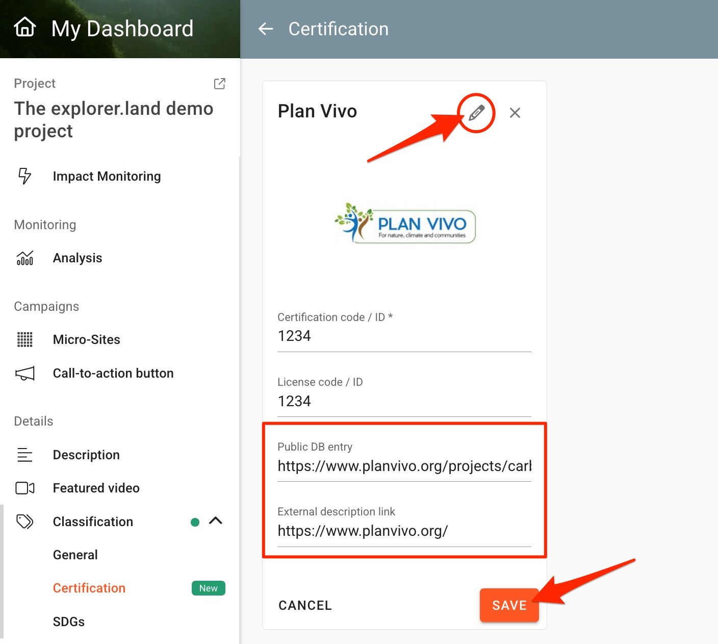Open the SDGs sub-item
This screenshot has height=644, width=718.
[69, 622]
